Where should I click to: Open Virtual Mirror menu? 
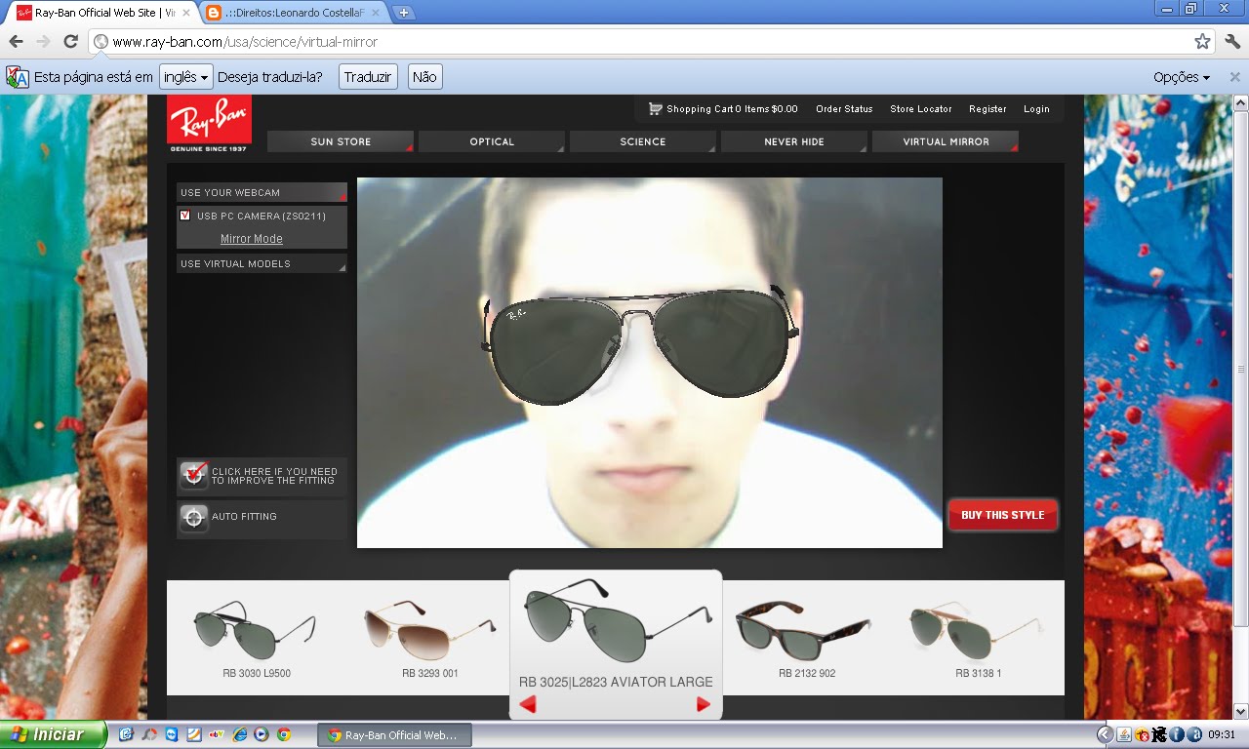946,141
